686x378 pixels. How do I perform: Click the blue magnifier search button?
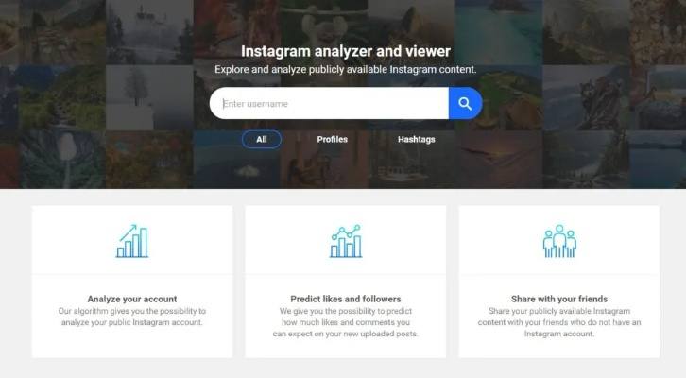(465, 103)
